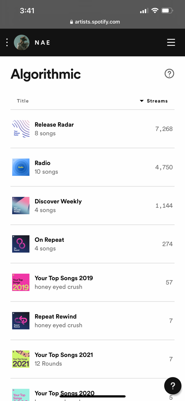Select the Discover Weekly cover art
The image size is (185, 401).
21,206
